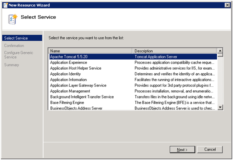The height and width of the screenshot is (160, 233).
Task: Go to the Confirmation wizard step
Action: 14,46
